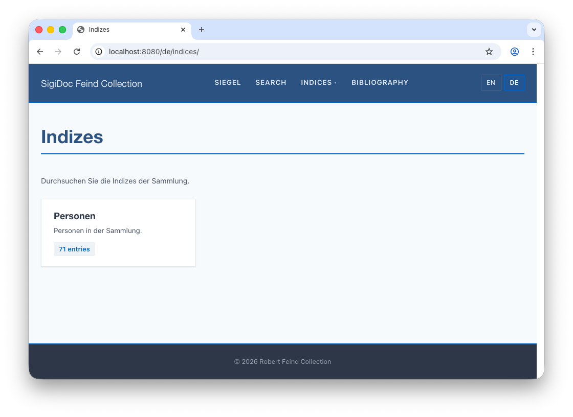The height and width of the screenshot is (417, 573).
Task: Open the Chrome three-dot menu
Action: point(533,52)
